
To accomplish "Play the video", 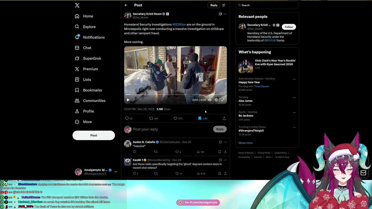I will (x=128, y=100).
